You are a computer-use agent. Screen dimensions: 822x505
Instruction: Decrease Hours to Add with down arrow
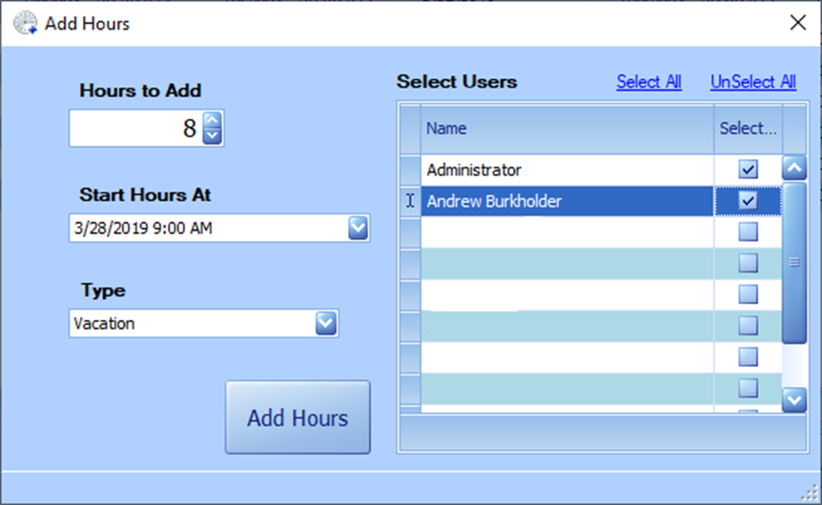[213, 135]
